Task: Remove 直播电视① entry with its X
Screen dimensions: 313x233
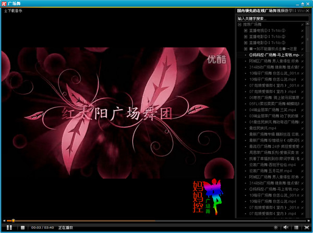Action: pyautogui.click(x=302, y=31)
